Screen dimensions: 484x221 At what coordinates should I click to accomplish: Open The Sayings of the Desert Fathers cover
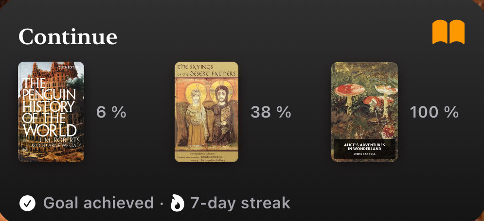coord(207,112)
